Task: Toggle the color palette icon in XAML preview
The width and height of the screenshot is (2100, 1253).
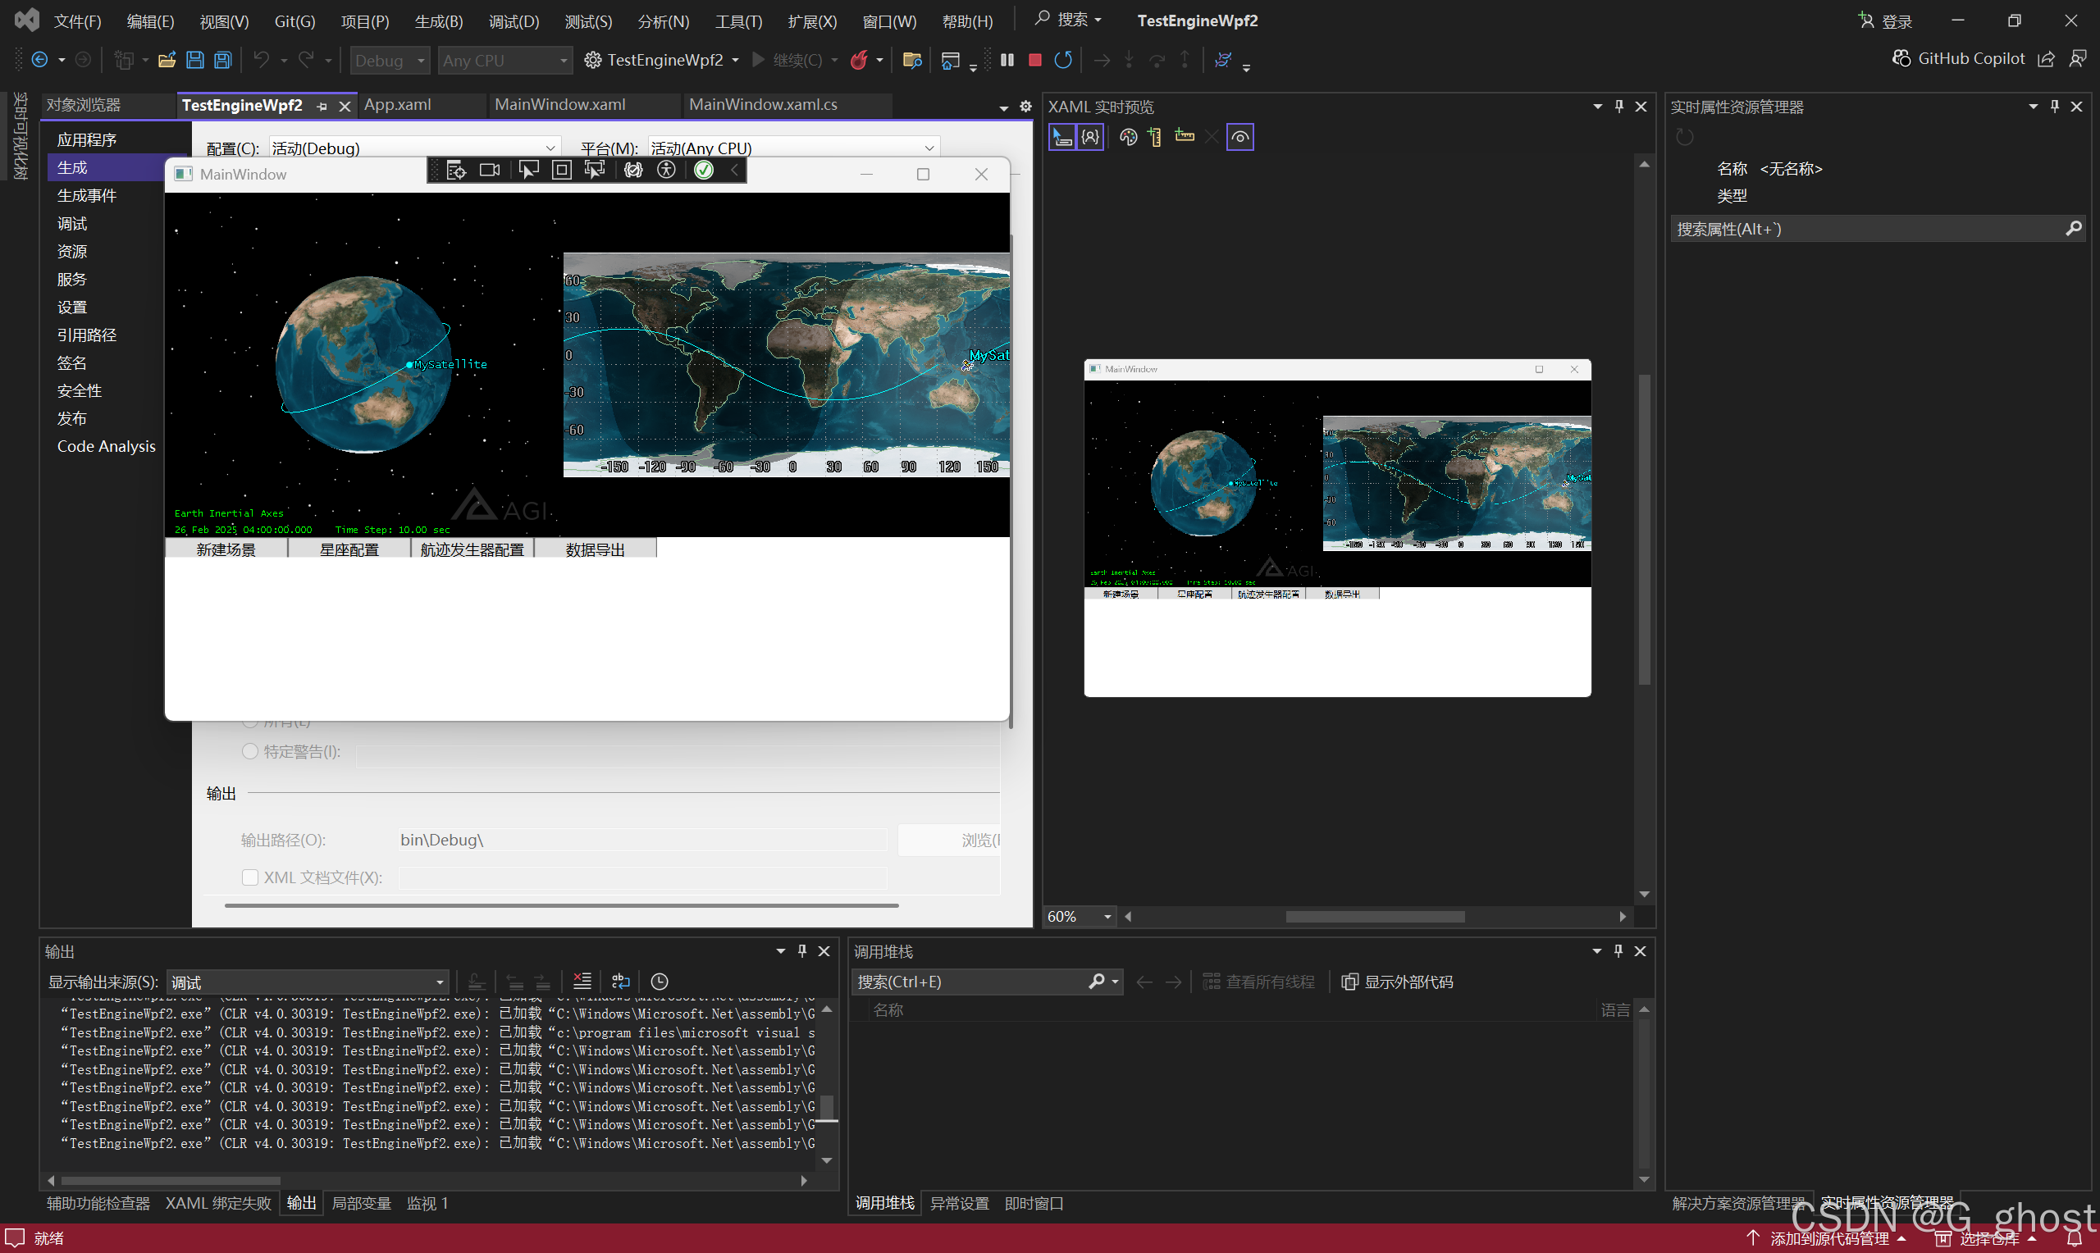Action: [1128, 137]
